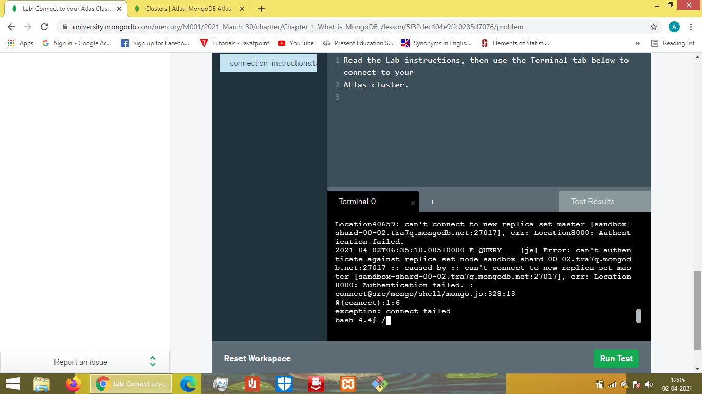Select the Terminal 0 tab
This screenshot has height=394, width=702.
pyautogui.click(x=357, y=202)
